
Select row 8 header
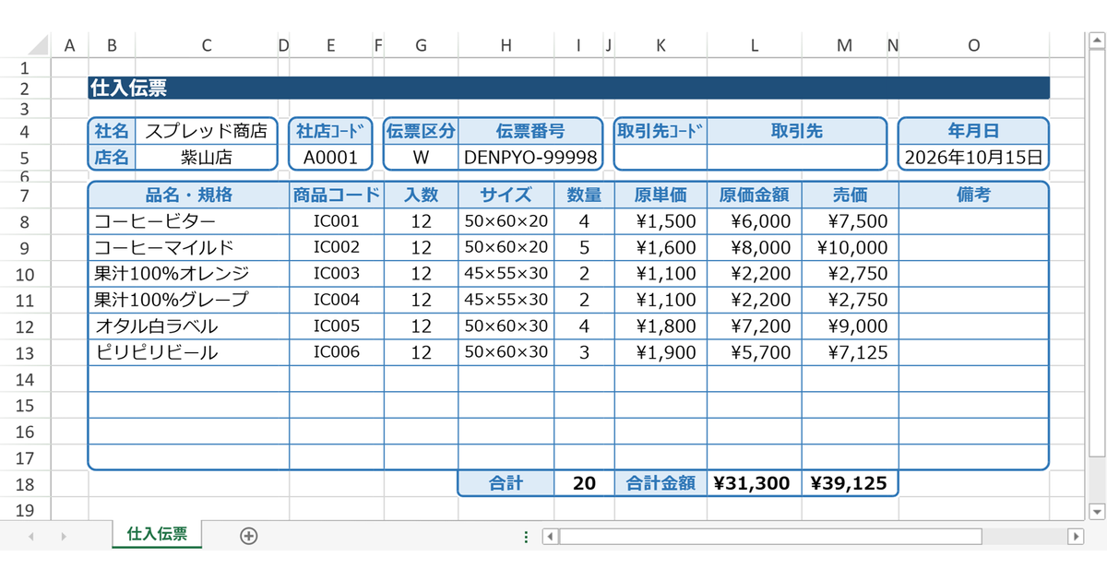(25, 221)
